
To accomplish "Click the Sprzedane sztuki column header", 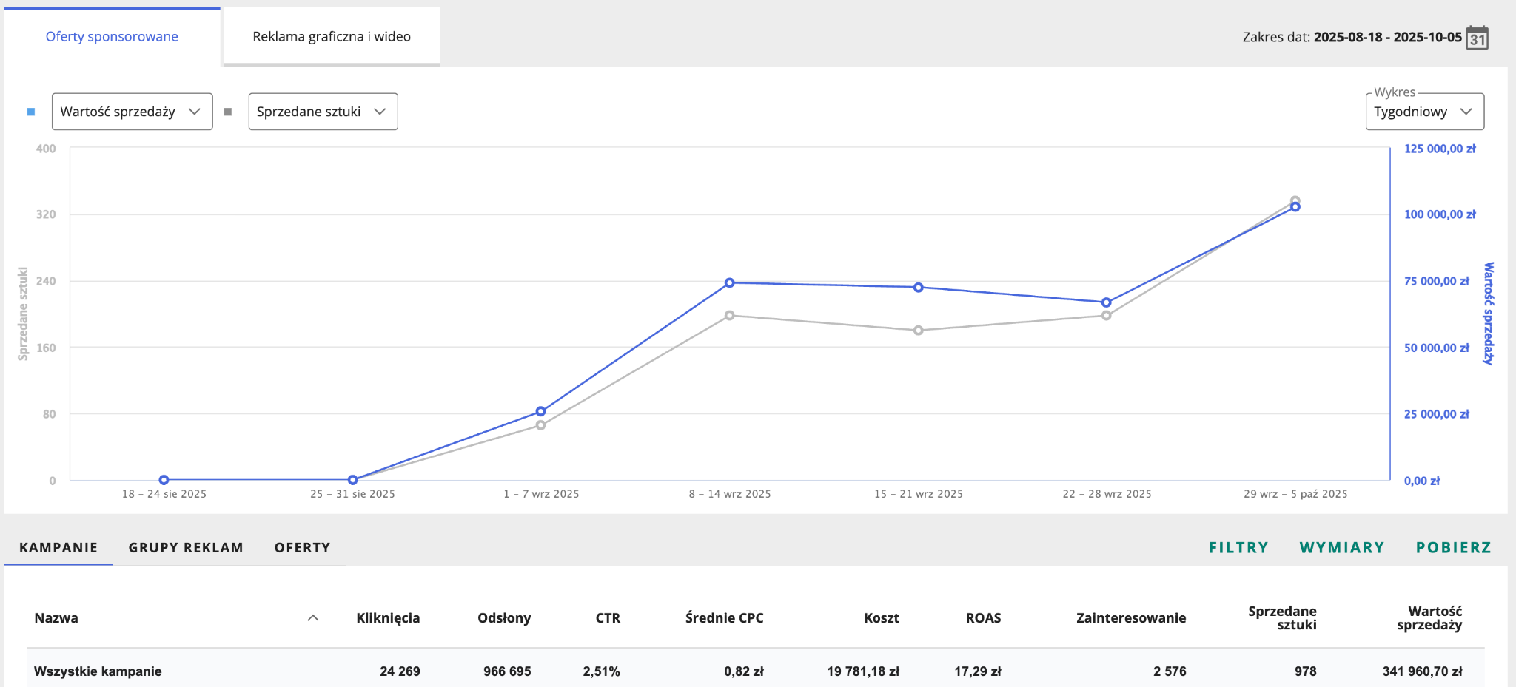I will (x=1282, y=618).
